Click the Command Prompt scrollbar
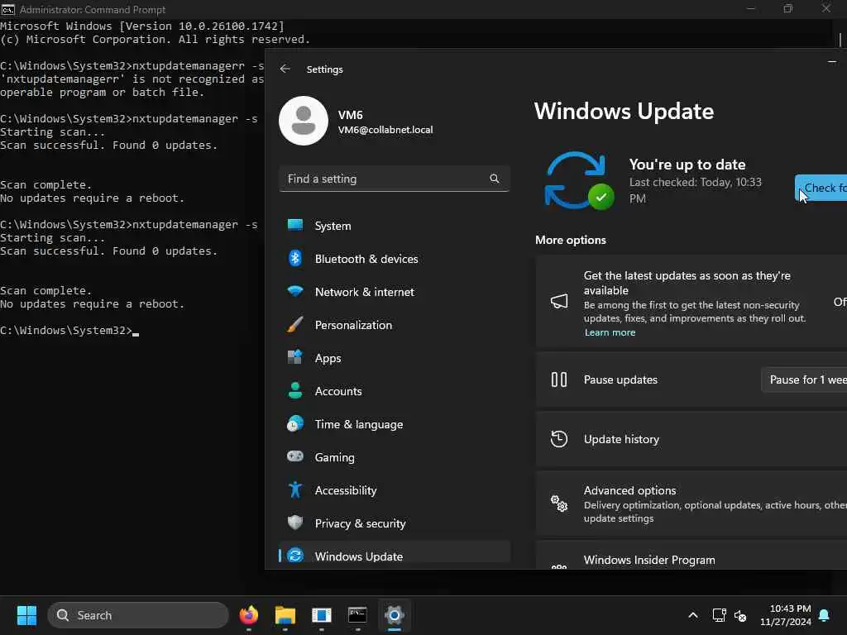 click(840, 40)
